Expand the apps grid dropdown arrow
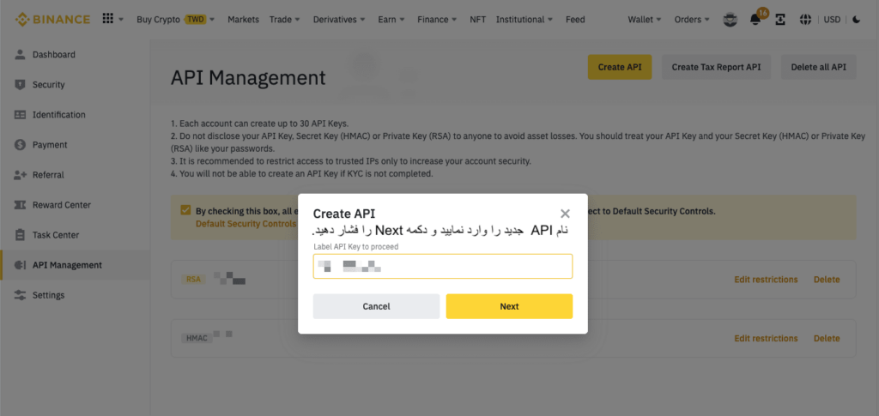 point(121,20)
